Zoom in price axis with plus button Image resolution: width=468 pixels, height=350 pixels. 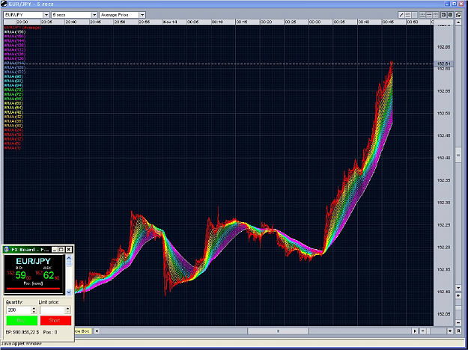click(458, 295)
